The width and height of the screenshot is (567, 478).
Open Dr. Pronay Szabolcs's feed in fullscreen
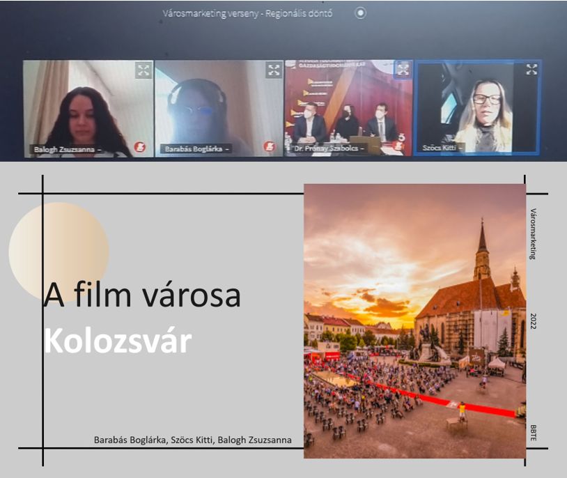(403, 69)
